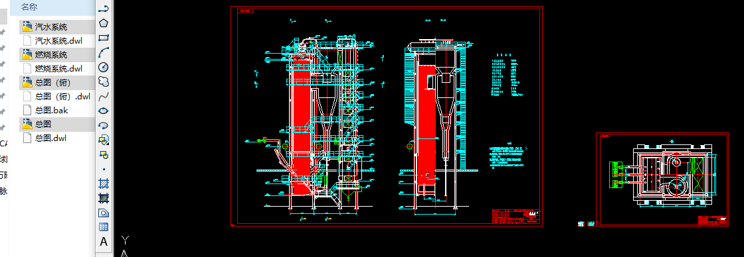
Task: Select the Point draw tool
Action: point(103,169)
